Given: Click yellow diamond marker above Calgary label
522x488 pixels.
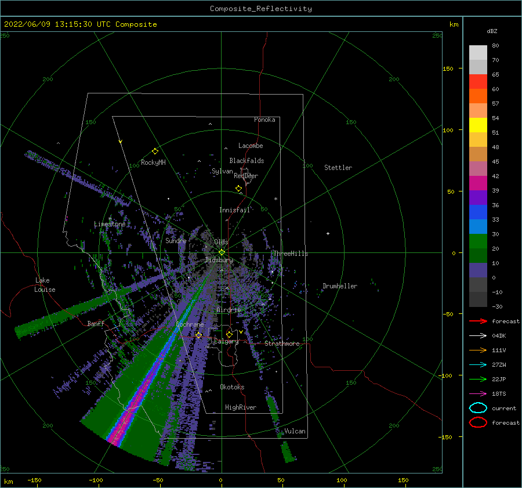Looking at the screenshot, I should pos(229,334).
